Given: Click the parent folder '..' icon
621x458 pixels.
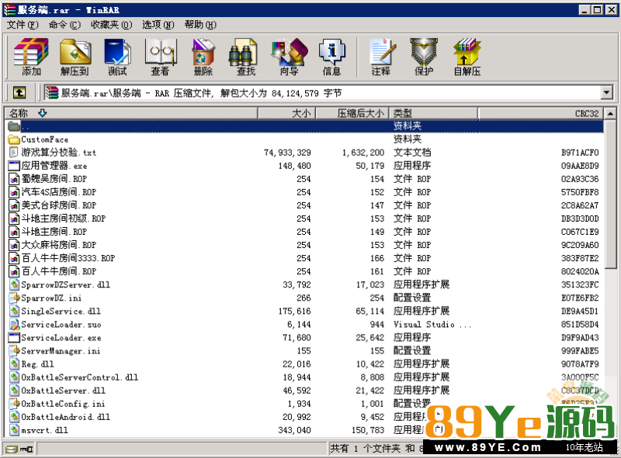Looking at the screenshot, I should point(14,126).
